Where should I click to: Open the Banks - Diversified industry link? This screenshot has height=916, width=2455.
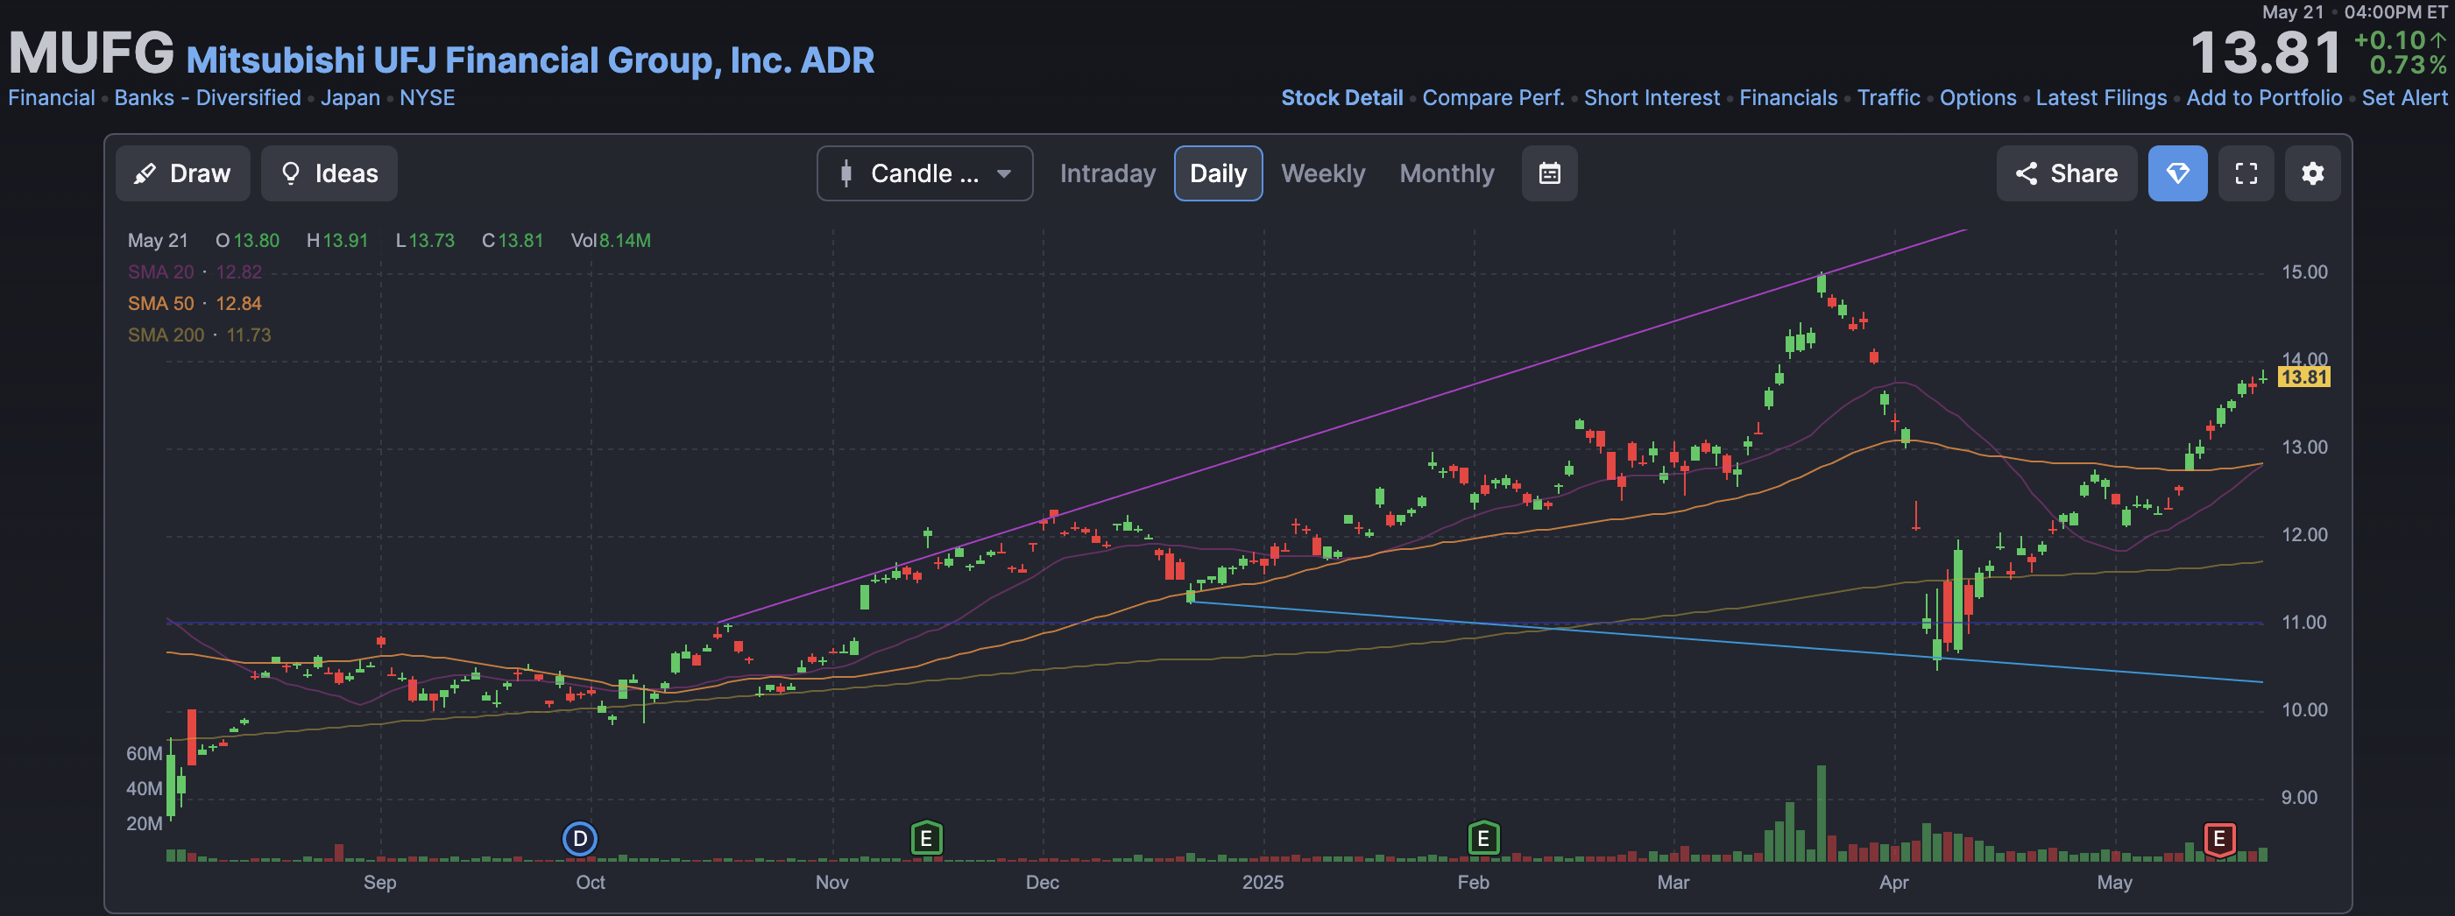pos(208,98)
